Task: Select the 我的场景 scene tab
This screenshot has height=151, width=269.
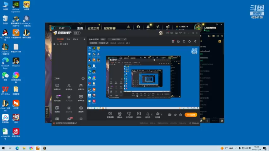Action: (60, 39)
